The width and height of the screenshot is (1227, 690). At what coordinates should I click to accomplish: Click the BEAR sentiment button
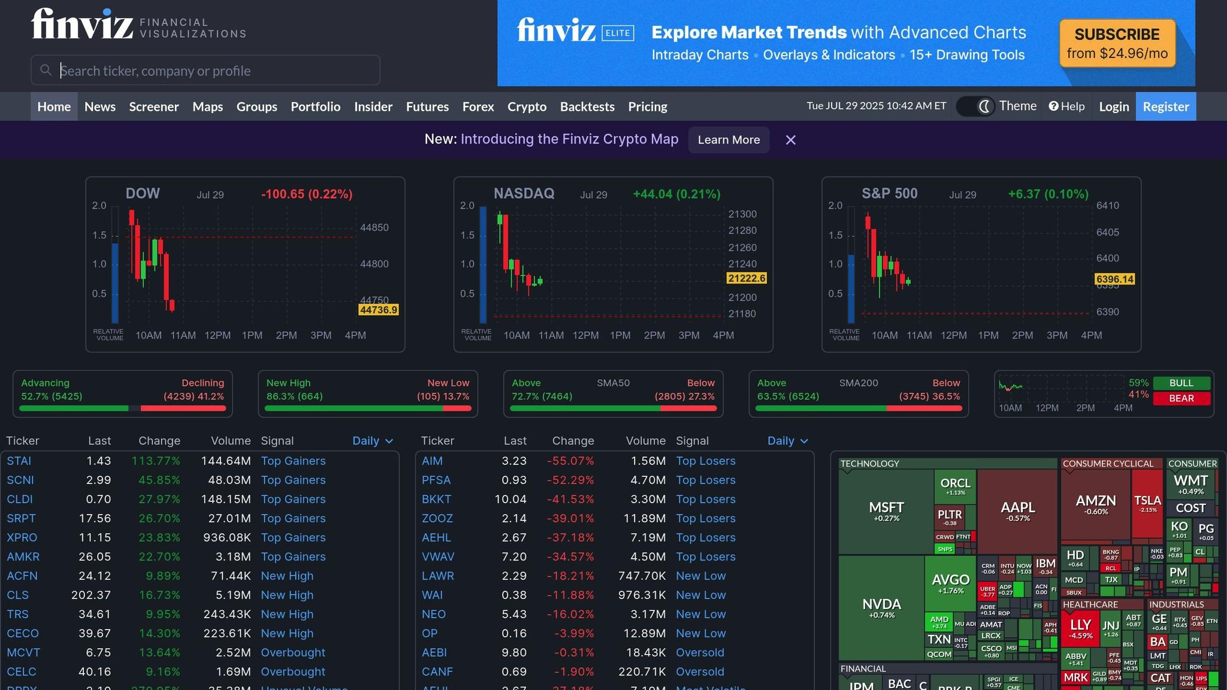pyautogui.click(x=1181, y=398)
